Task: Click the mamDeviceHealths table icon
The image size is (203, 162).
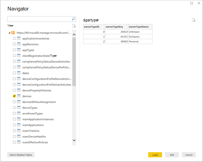Action: (x=19, y=137)
